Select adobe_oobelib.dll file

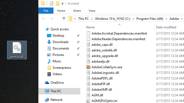coord(104,50)
